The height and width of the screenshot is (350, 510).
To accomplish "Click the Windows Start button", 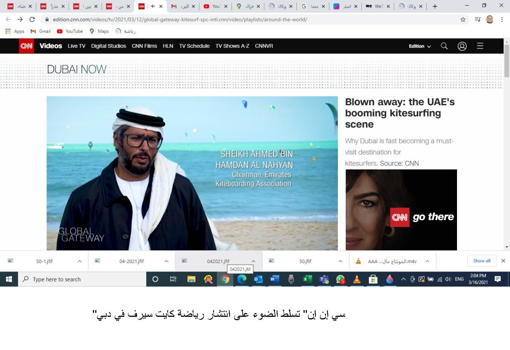I will click(x=9, y=279).
